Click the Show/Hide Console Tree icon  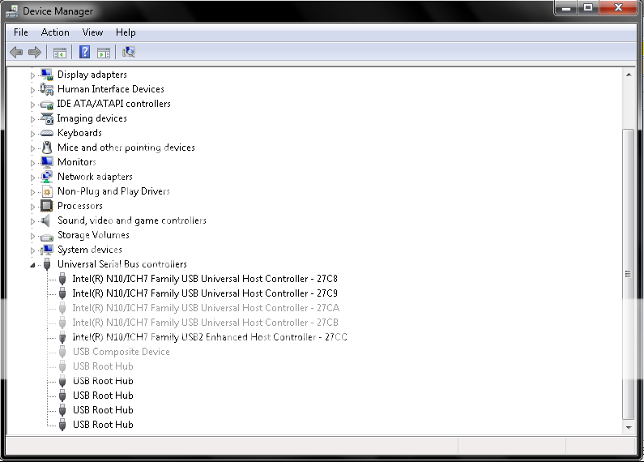coord(59,53)
